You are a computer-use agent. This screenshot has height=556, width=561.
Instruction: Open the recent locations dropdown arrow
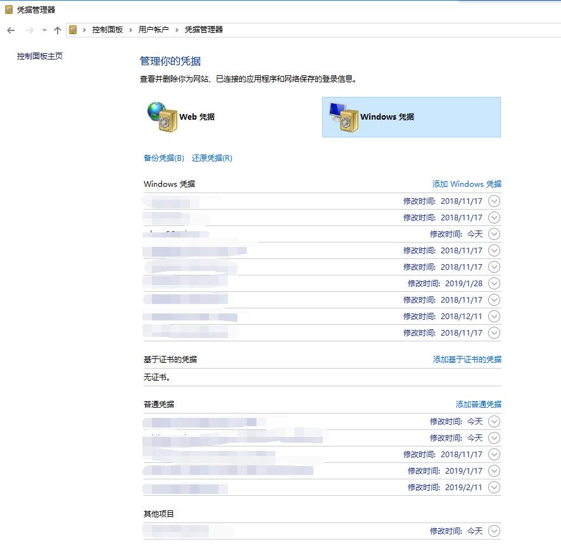(44, 30)
